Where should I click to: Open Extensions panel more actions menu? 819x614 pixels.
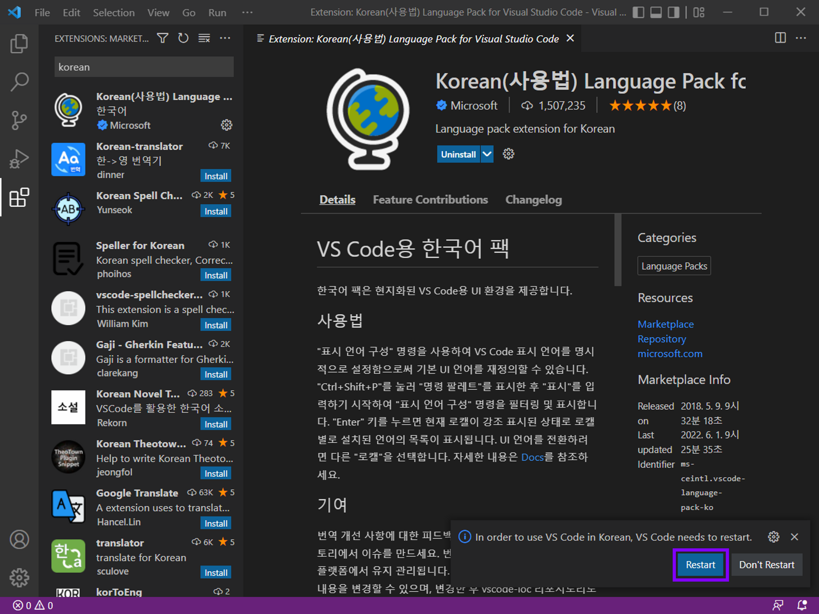click(225, 38)
